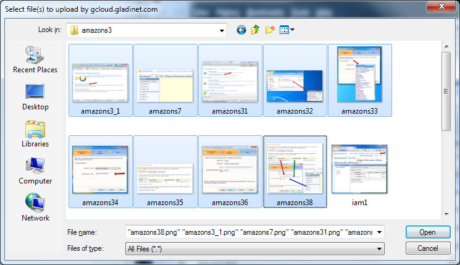The image size is (460, 265).
Task: Close the file upload dialog
Action: click(x=441, y=6)
